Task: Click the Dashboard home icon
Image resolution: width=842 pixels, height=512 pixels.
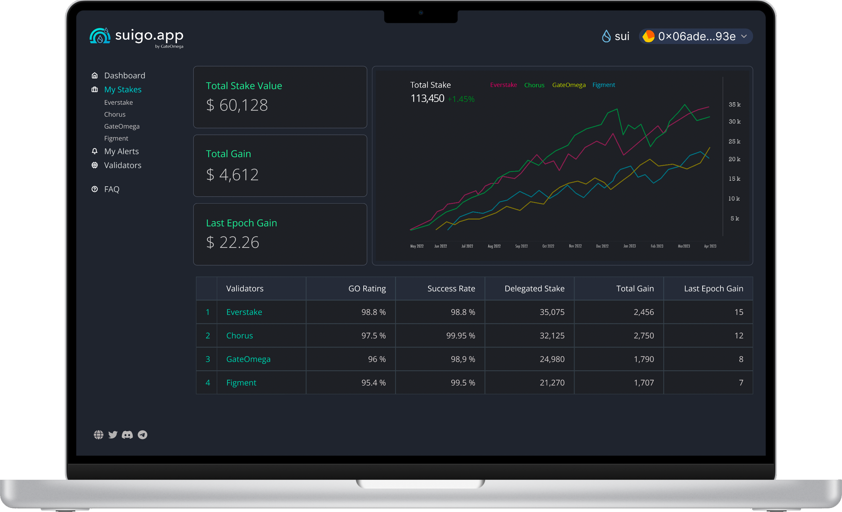Action: click(x=94, y=76)
